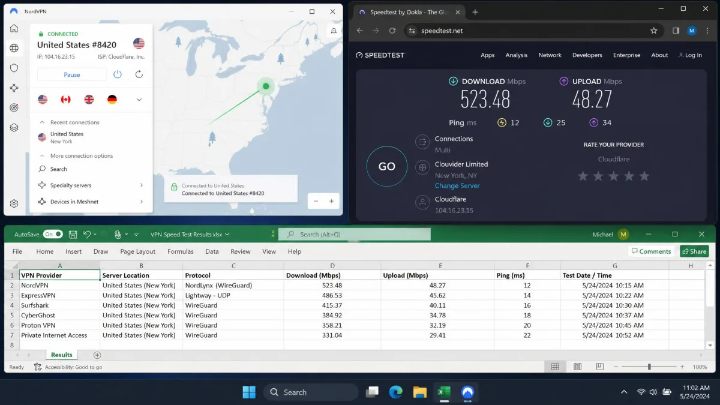720x405 pixels.
Task: Click Log In on Speedtest
Action: coord(690,55)
